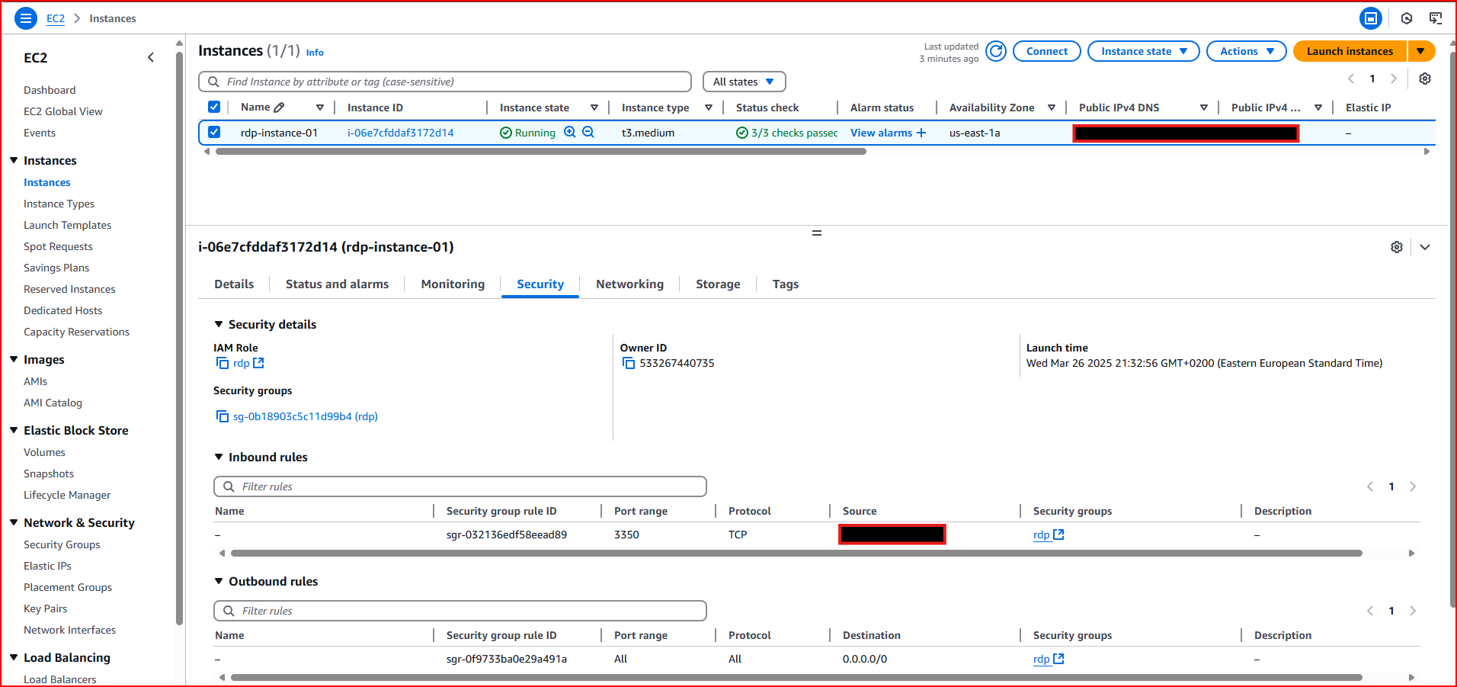Edit name pencil icon in Name column
This screenshot has width=1457, height=687.
280,108
